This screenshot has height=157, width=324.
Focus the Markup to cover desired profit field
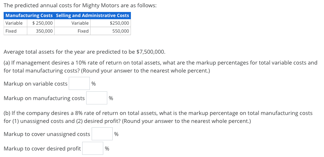(x=93, y=148)
